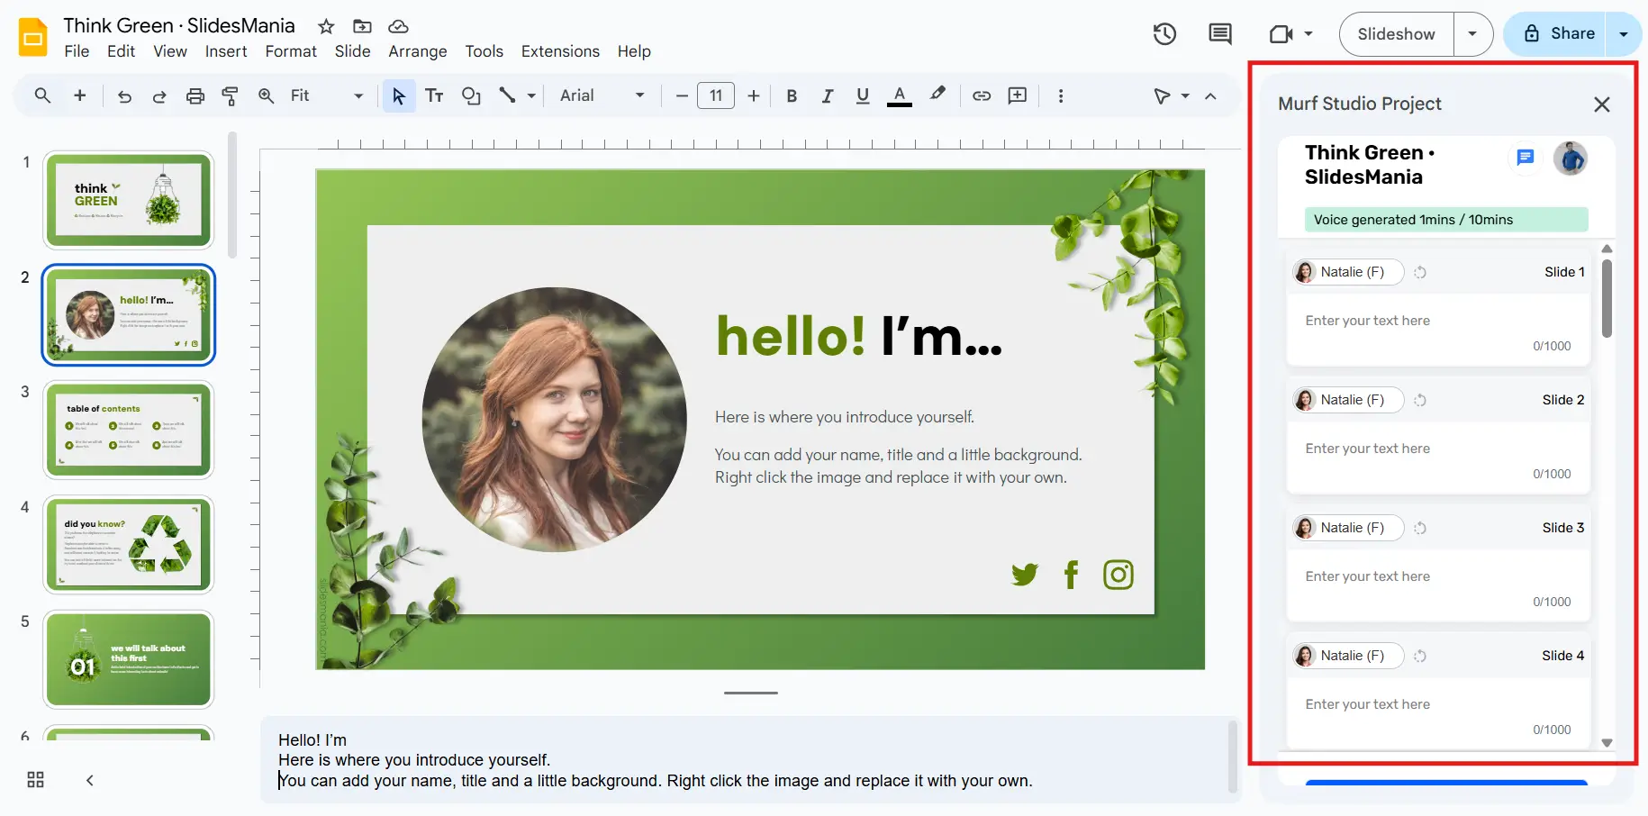Click the Share button

coord(1558,34)
